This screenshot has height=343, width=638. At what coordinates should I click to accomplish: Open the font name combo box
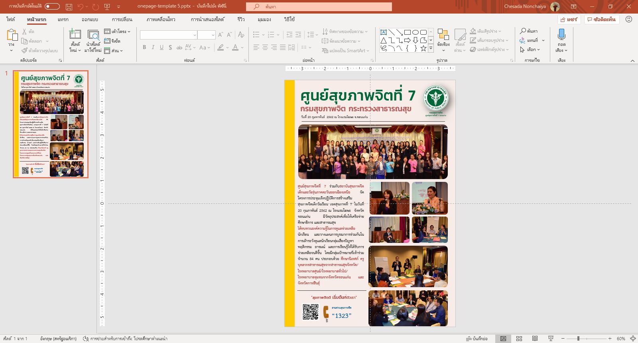point(168,35)
